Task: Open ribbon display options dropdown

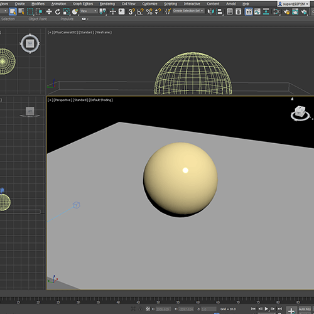Action: [x=85, y=19]
